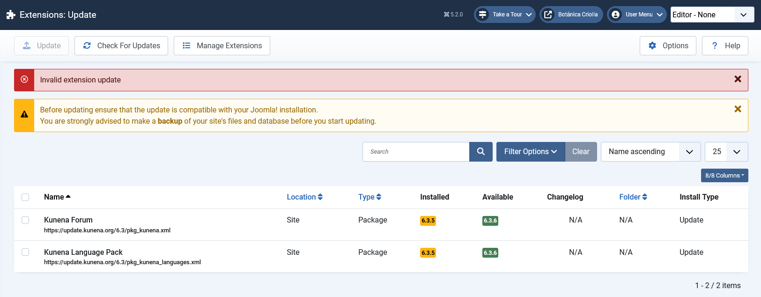Screen dimensions: 761x297
Task: Click the Options gear icon
Action: coord(652,46)
